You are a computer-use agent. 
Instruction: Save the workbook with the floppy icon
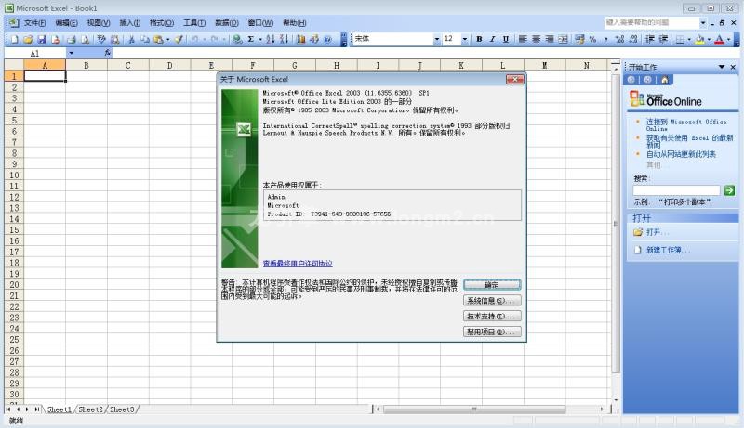click(42, 39)
